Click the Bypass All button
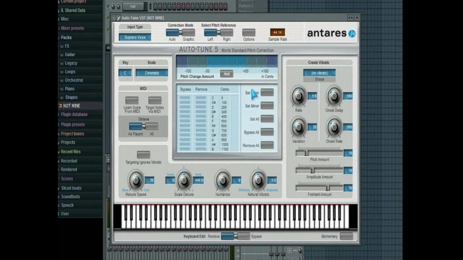This screenshot has width=463, height=260. tap(267, 132)
